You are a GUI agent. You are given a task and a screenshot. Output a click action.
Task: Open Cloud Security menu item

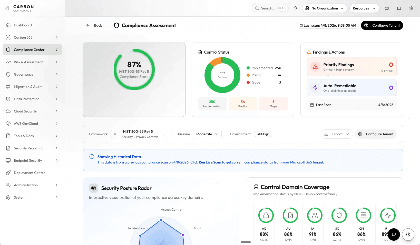[32, 111]
